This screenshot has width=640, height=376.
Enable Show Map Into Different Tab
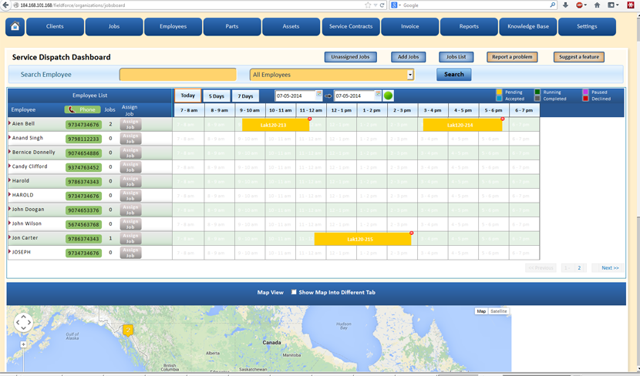tap(294, 292)
